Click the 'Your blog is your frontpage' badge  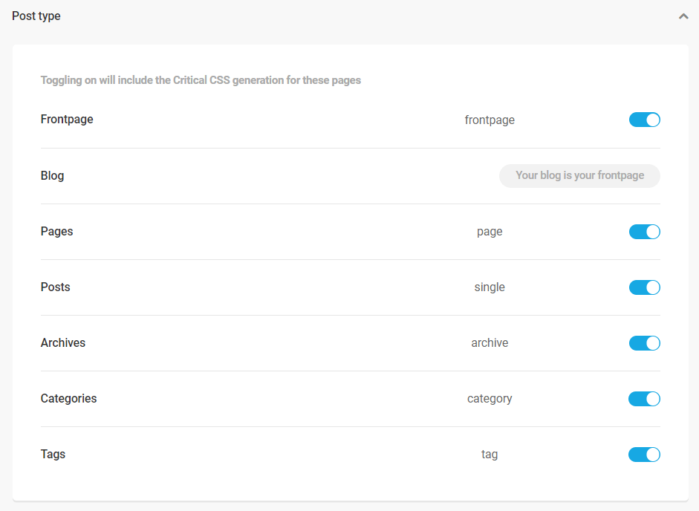pos(579,175)
